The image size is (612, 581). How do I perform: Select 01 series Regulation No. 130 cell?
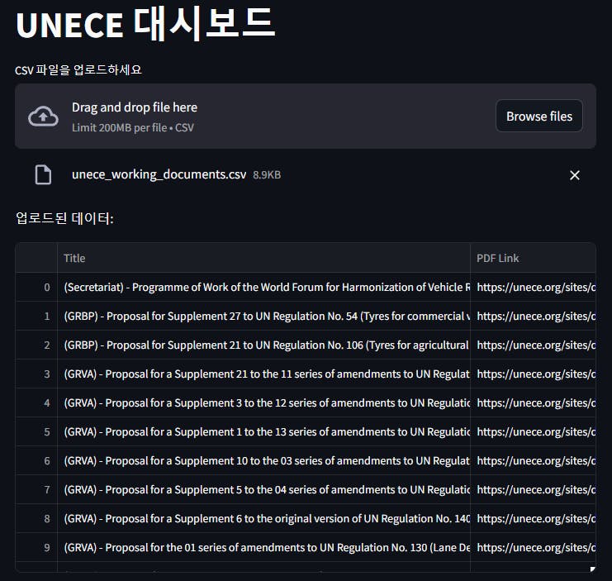263,547
